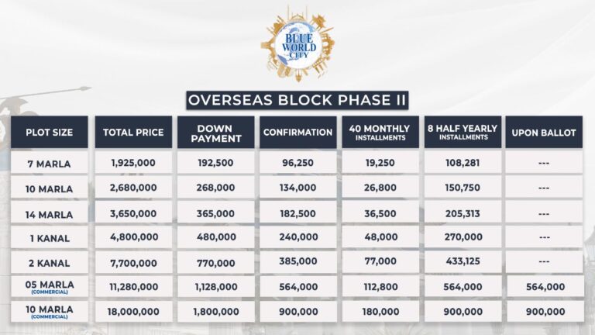Select the 10 Marla Commercial plot cell
This screenshot has height=335, width=595.
(50, 312)
